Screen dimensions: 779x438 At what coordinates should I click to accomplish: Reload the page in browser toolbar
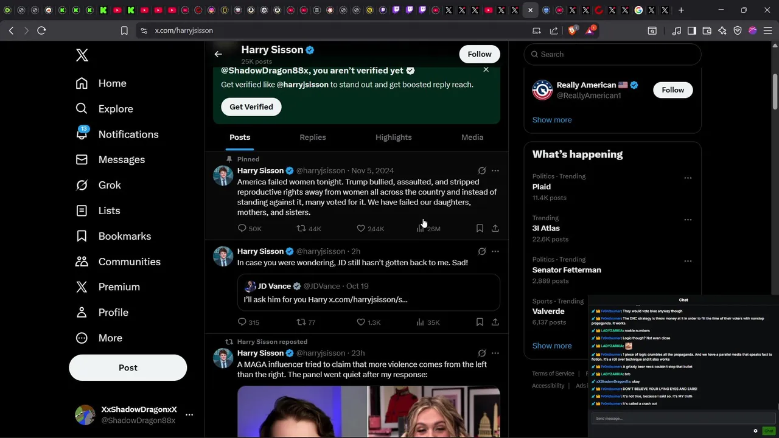point(41,30)
